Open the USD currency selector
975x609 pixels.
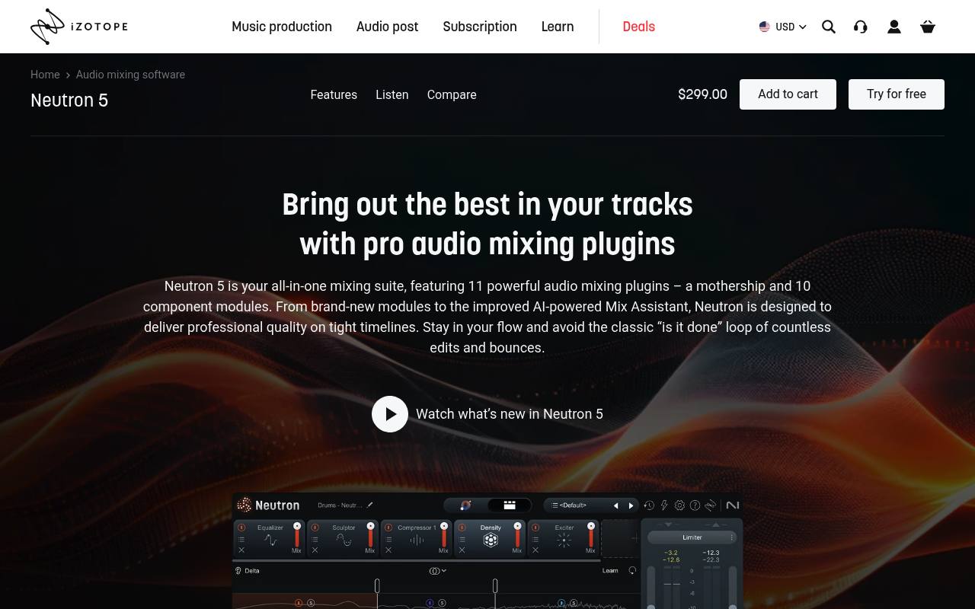click(783, 27)
